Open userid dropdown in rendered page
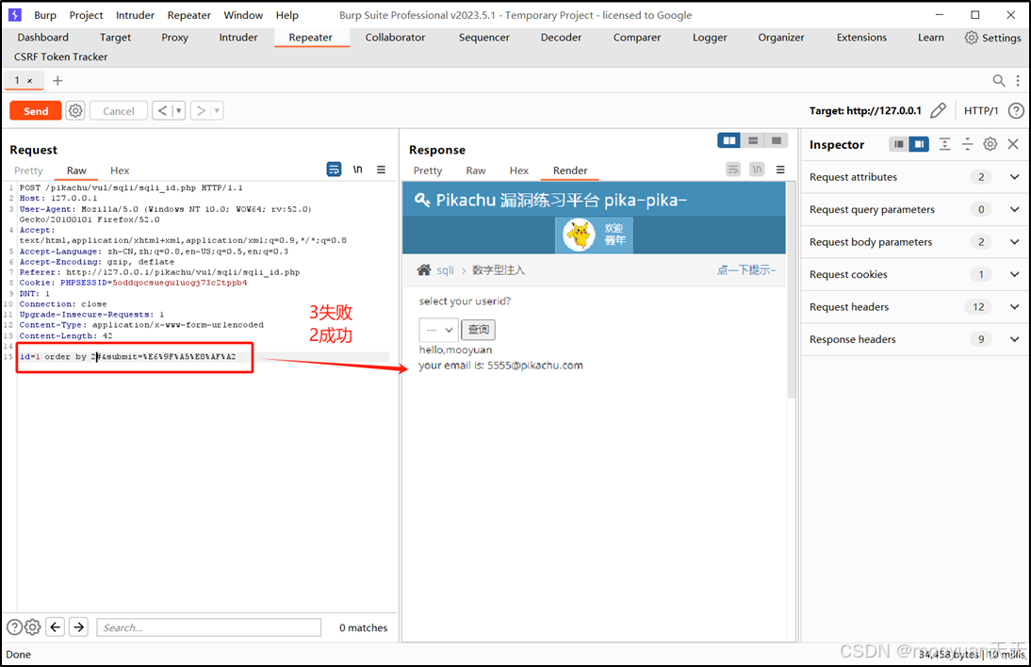1031x667 pixels. point(438,329)
